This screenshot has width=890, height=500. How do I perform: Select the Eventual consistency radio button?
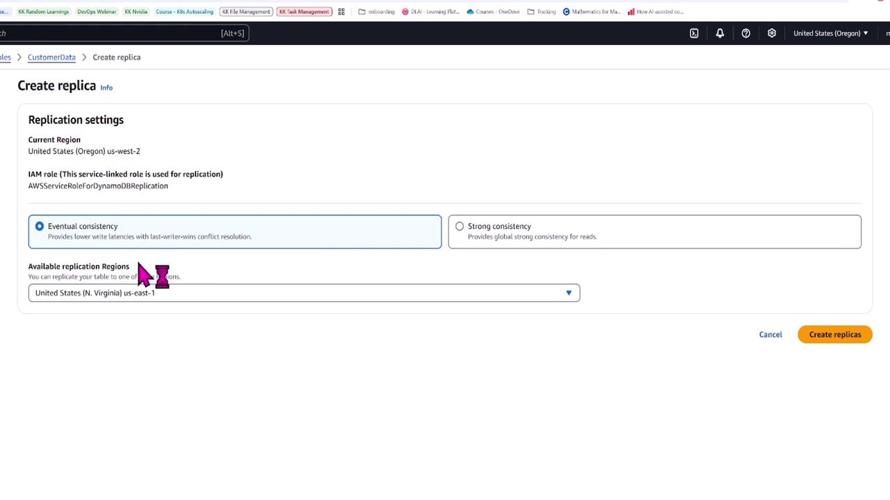tap(40, 226)
